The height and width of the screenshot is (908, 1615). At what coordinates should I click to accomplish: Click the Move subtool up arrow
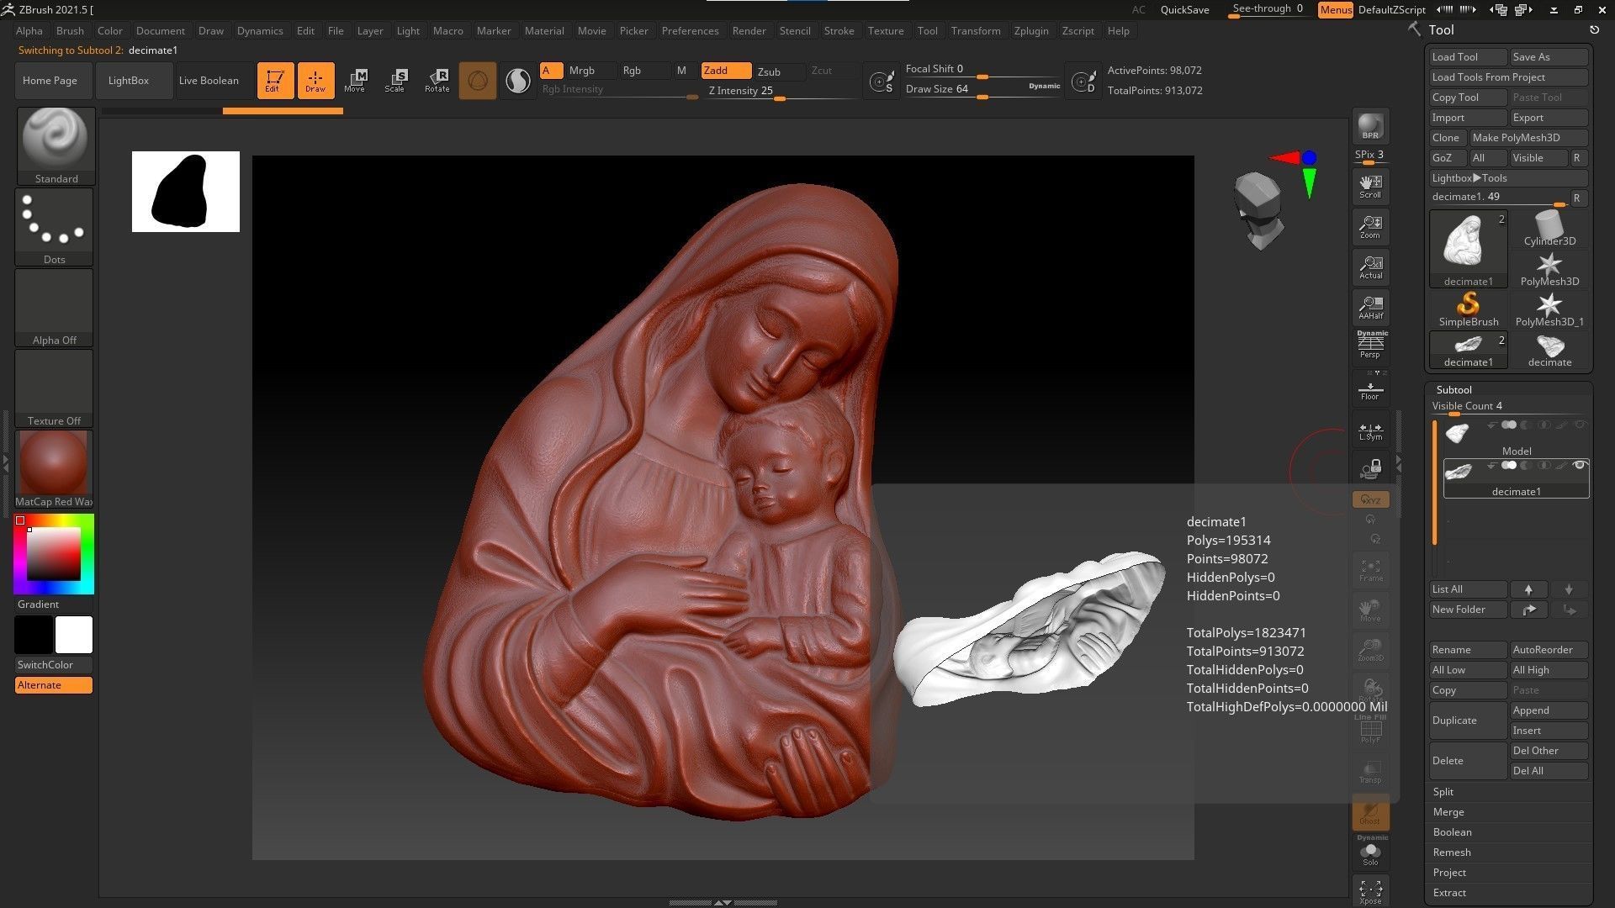[x=1528, y=589]
